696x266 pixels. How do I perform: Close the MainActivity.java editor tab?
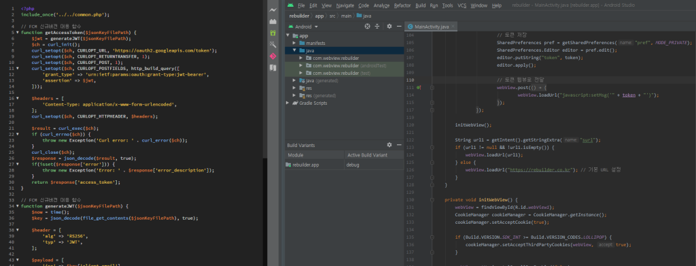[x=453, y=27]
